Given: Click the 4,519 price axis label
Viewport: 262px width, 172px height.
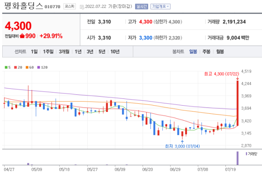Looking at the screenshot, I should click(246, 71).
